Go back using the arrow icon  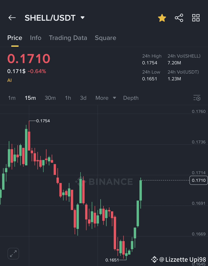(12, 18)
